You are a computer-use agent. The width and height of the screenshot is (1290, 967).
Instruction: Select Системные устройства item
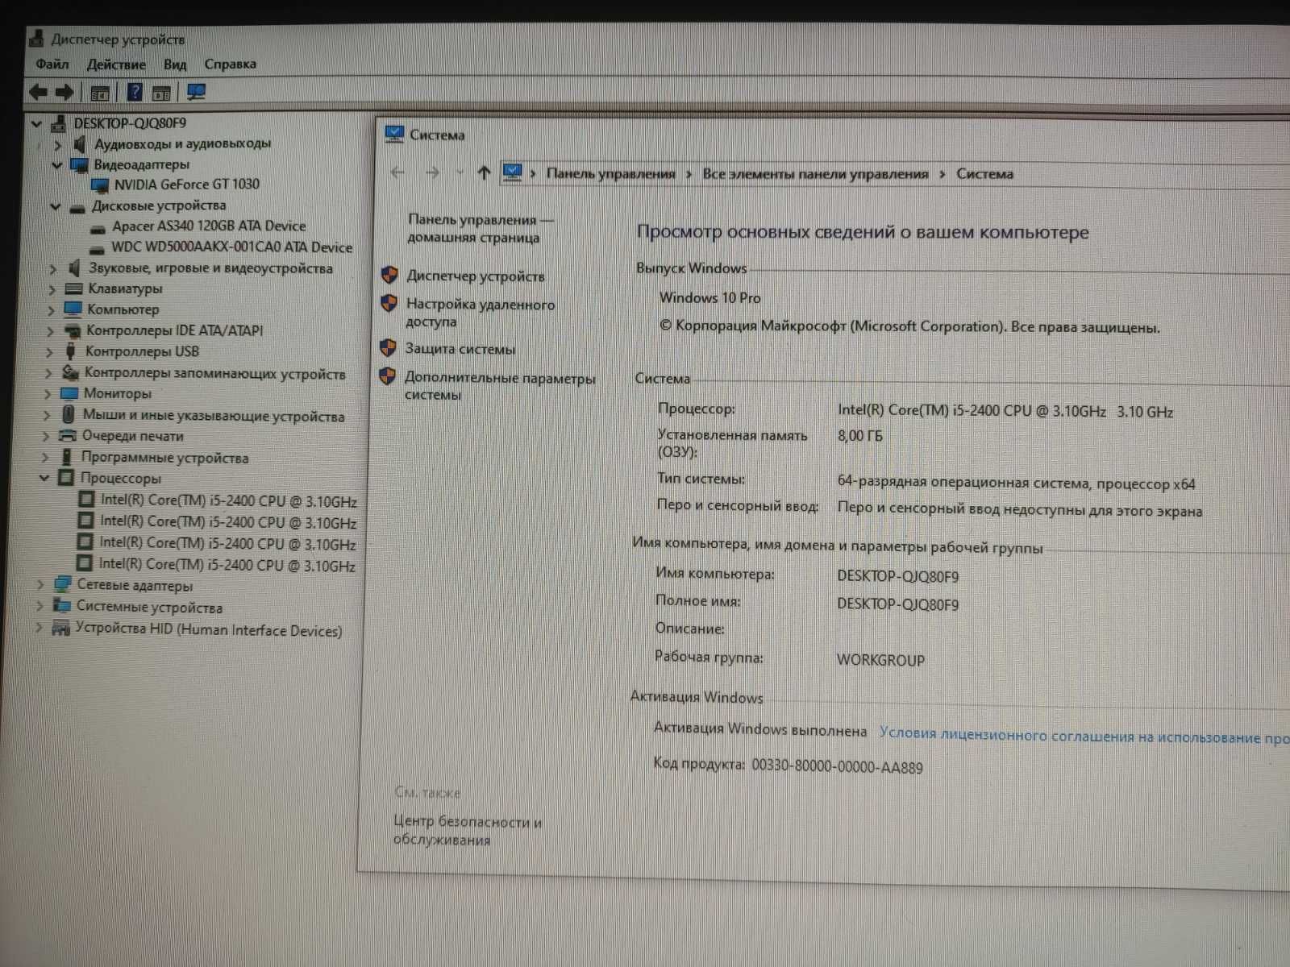click(x=149, y=607)
